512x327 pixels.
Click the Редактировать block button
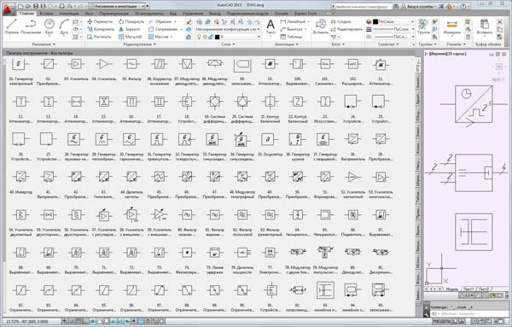coord(346,29)
